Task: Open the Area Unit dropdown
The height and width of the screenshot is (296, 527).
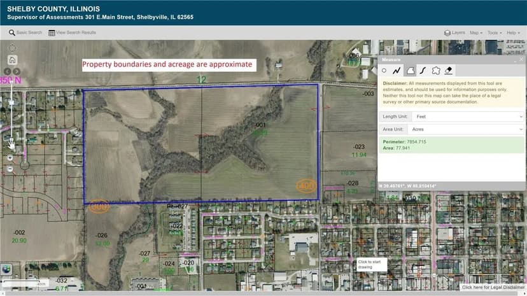Action: click(466, 129)
